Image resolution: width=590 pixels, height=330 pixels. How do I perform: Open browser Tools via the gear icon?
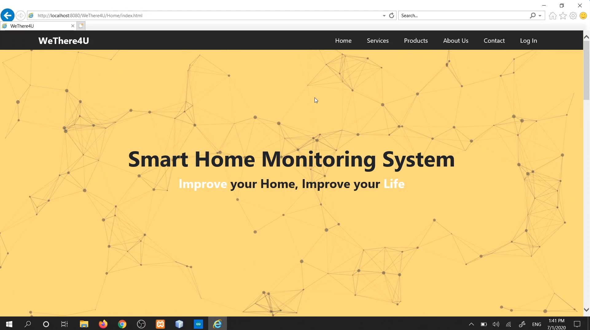click(573, 15)
